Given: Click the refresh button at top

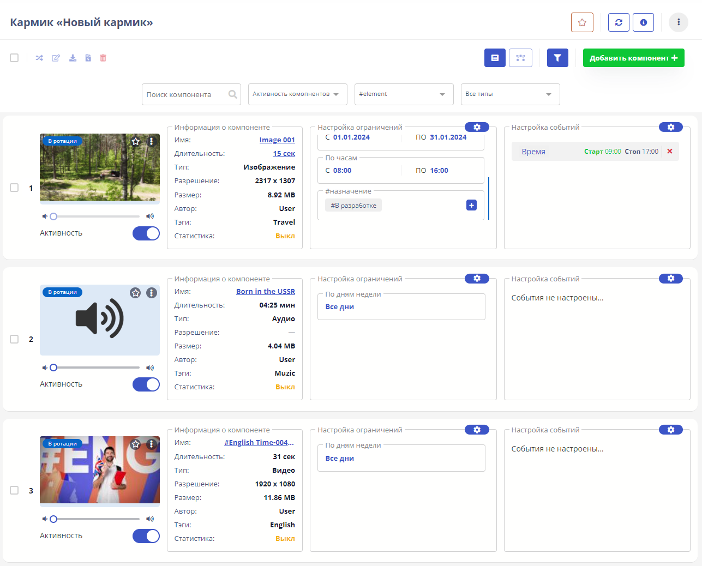Looking at the screenshot, I should (619, 22).
